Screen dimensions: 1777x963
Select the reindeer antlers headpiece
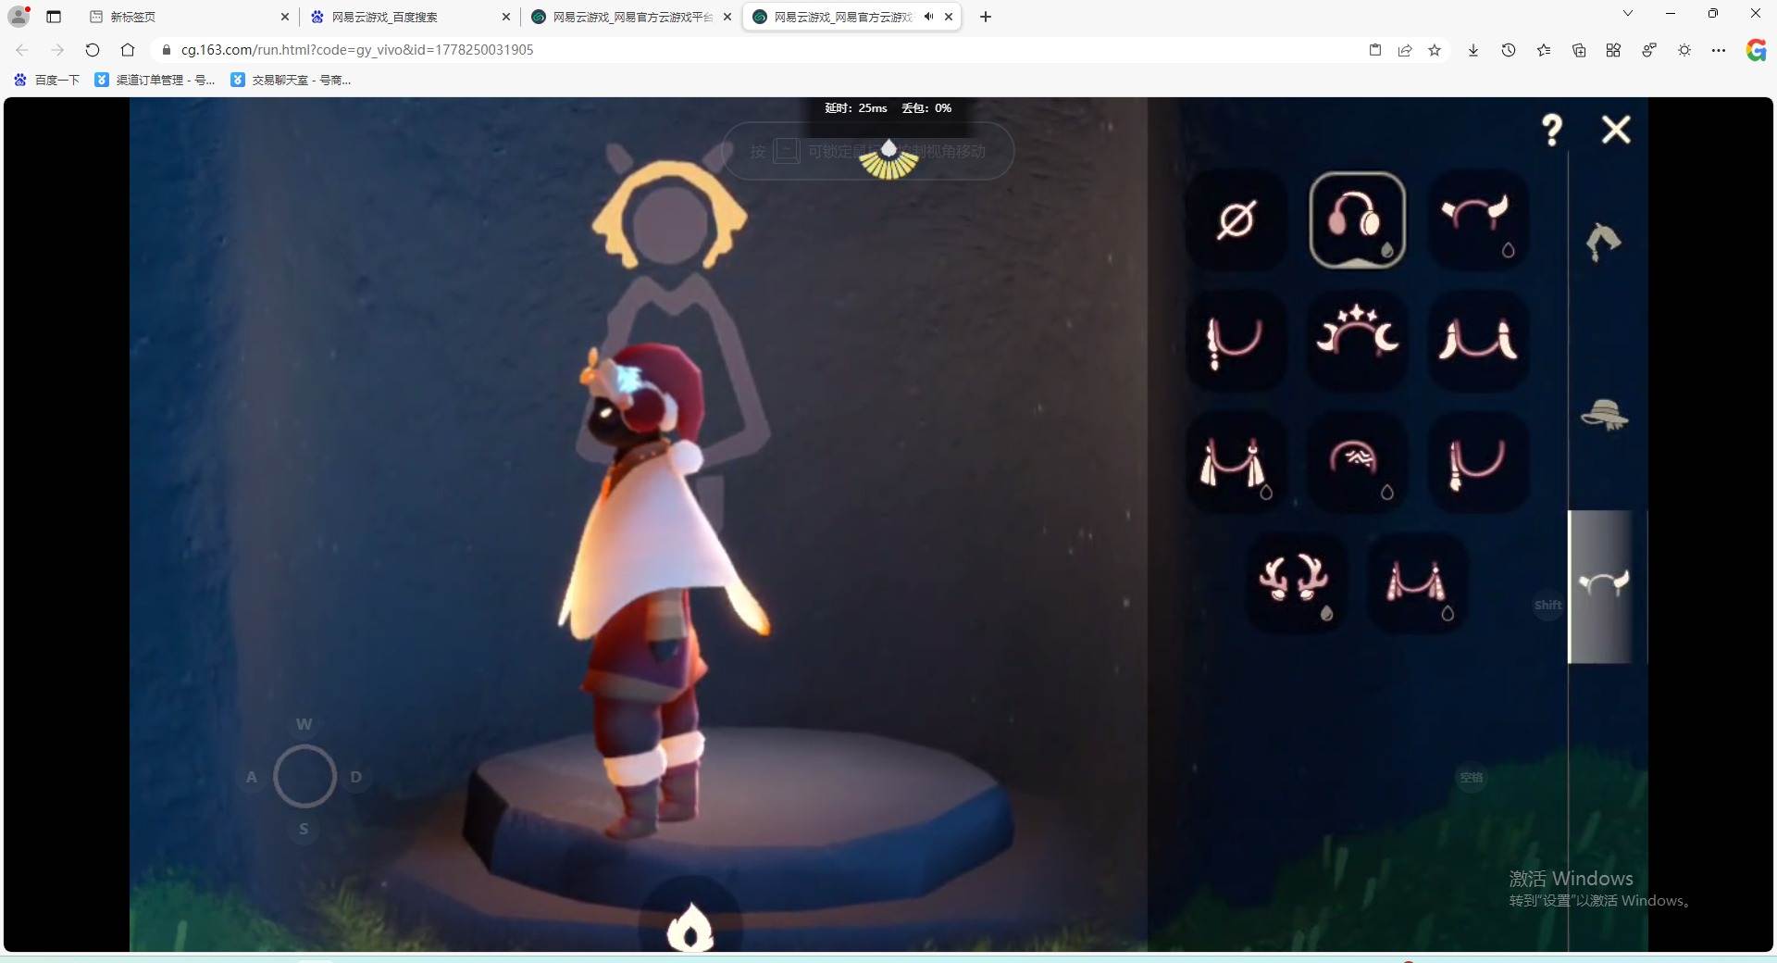pyautogui.click(x=1297, y=582)
